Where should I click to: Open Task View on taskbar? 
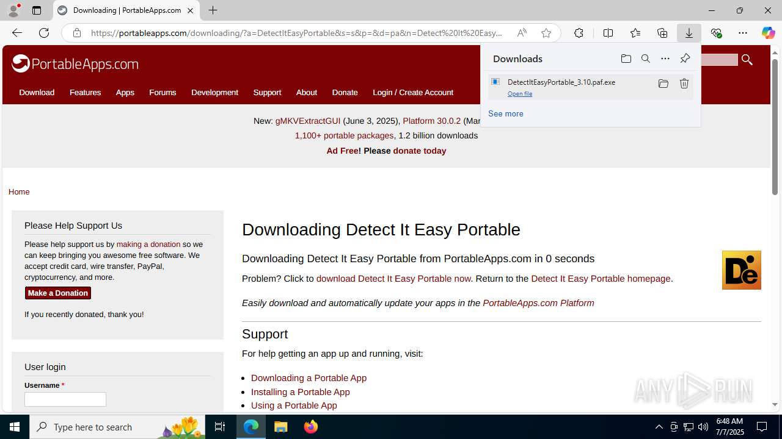click(x=220, y=427)
